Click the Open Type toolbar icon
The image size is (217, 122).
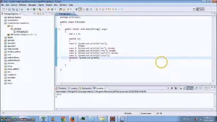[60, 9]
